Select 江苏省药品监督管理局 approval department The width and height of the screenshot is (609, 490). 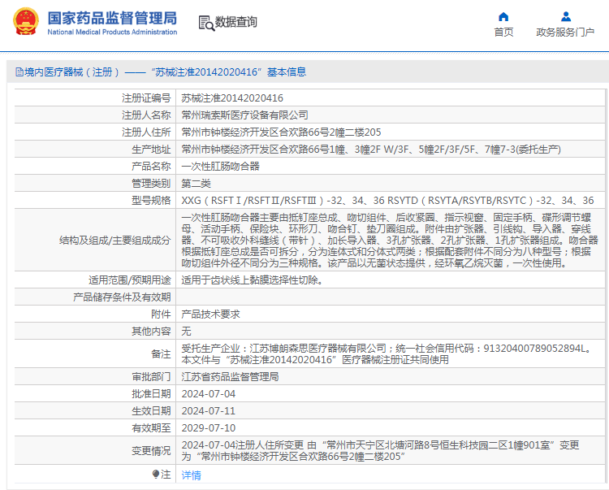[x=230, y=377]
